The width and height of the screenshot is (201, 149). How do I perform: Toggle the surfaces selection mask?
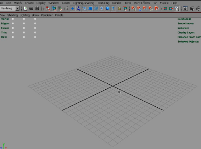click(x=90, y=8)
